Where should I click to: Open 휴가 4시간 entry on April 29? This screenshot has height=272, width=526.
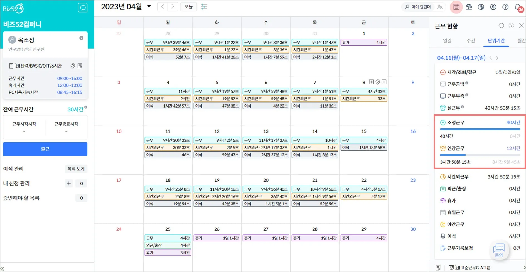[364, 238]
